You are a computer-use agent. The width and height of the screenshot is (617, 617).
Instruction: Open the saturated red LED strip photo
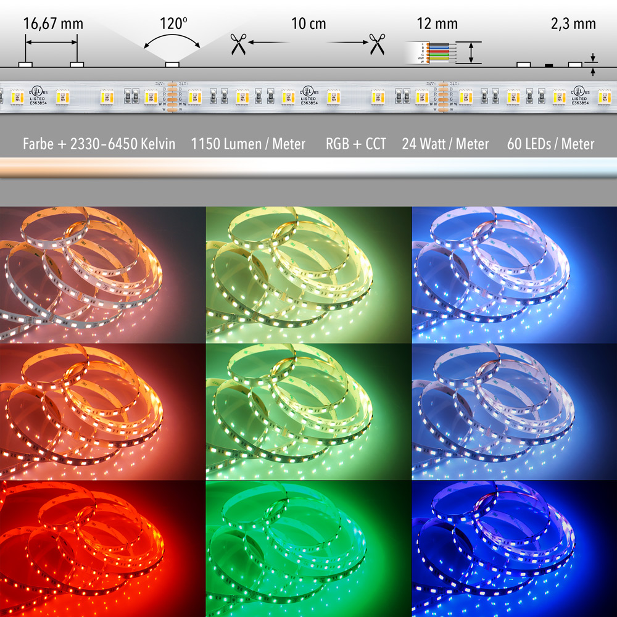pos(102,549)
